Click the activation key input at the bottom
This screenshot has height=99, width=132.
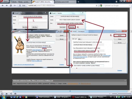(x=88, y=65)
